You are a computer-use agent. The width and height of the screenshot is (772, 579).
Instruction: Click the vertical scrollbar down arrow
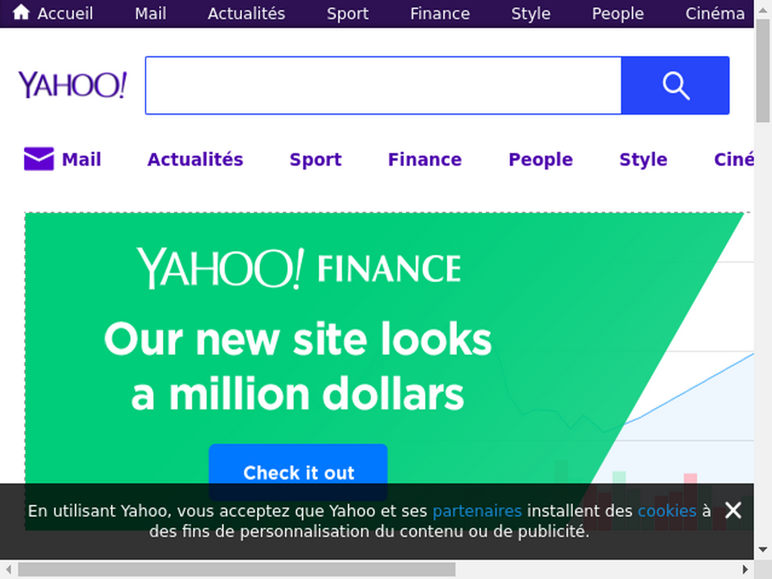coord(763,550)
